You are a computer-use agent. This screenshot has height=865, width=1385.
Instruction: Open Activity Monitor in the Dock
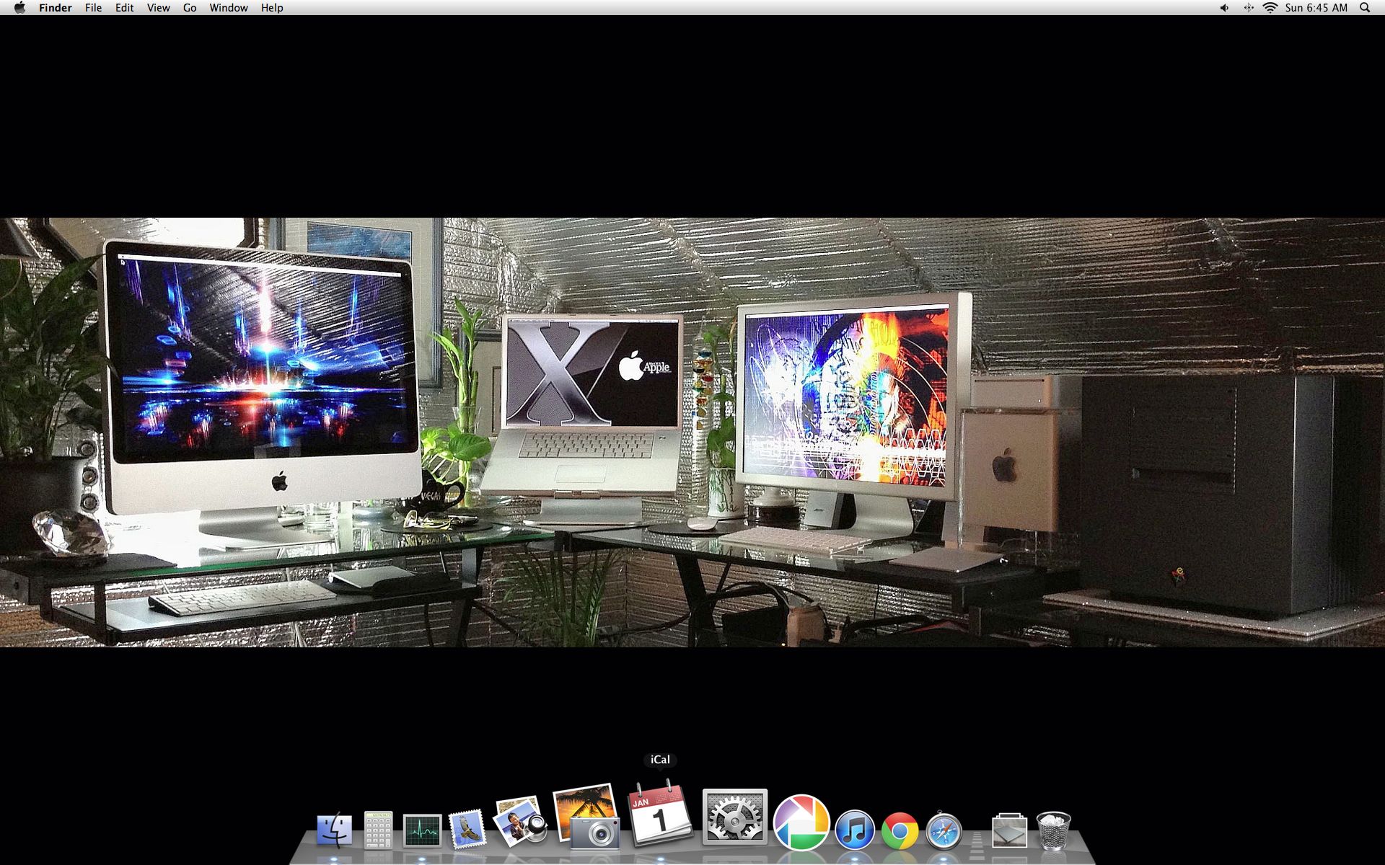[x=422, y=830]
